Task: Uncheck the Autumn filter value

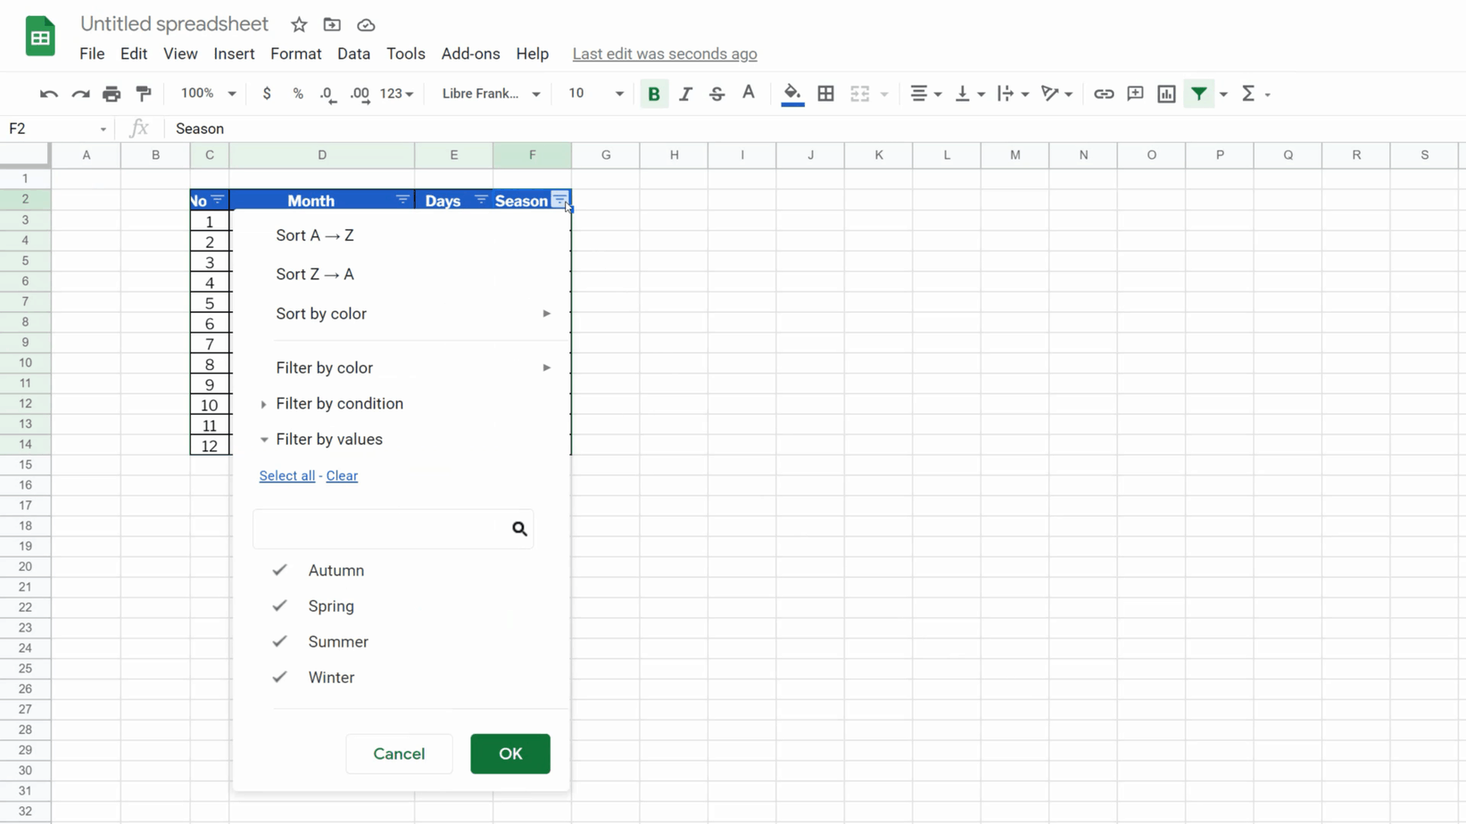Action: [x=278, y=570]
